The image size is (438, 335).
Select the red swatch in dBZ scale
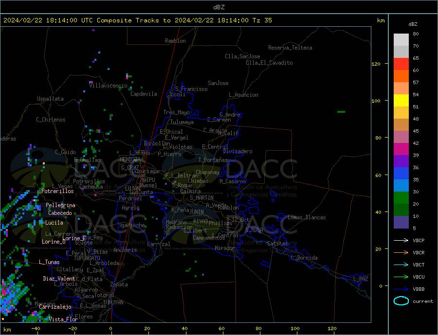(401, 64)
